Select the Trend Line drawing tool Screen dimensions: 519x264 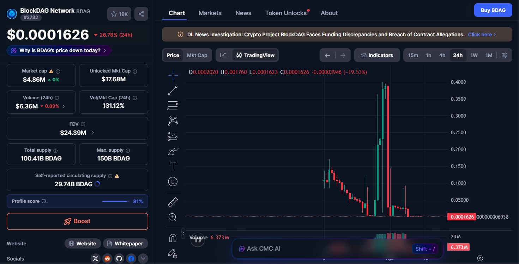pos(173,90)
